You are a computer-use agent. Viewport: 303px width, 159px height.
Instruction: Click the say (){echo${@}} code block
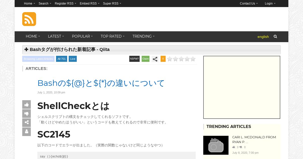116,155
